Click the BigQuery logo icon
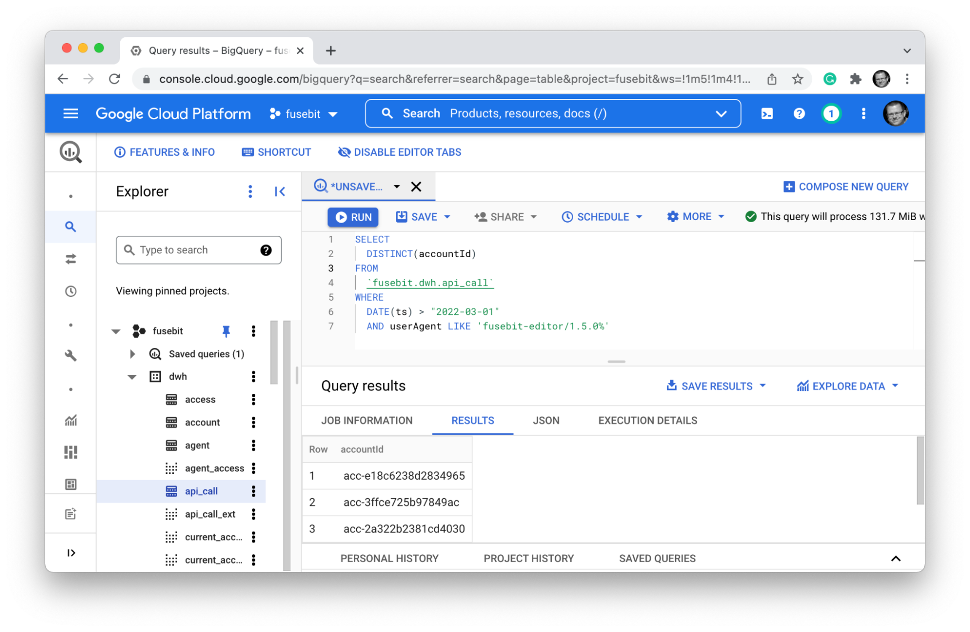The image size is (970, 632). coord(71,152)
